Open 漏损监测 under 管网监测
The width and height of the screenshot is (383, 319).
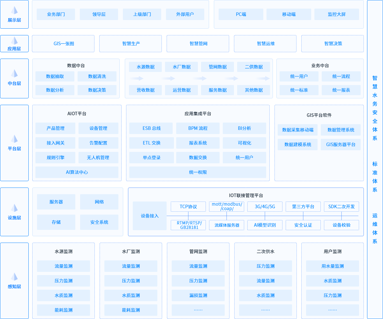click(198, 295)
